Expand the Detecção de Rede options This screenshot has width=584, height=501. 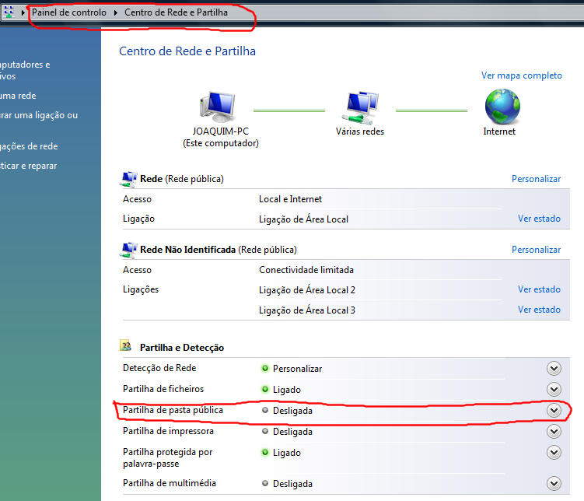[x=554, y=369]
